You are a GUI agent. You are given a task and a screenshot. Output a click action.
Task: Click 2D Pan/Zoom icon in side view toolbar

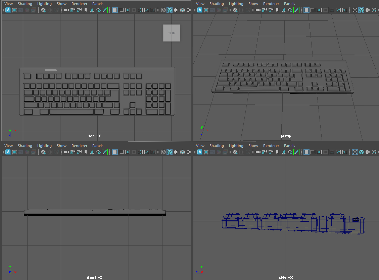(290, 152)
